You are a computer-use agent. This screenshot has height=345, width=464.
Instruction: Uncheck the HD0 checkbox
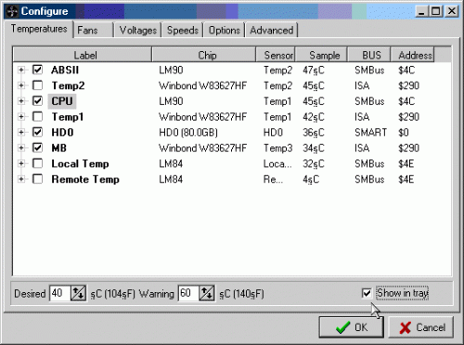pos(37,132)
